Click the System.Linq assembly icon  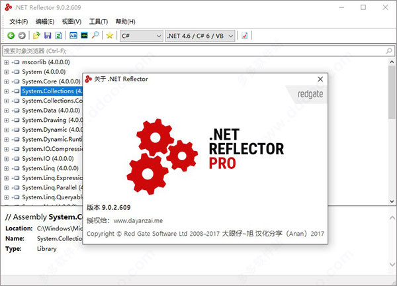tap(16, 168)
